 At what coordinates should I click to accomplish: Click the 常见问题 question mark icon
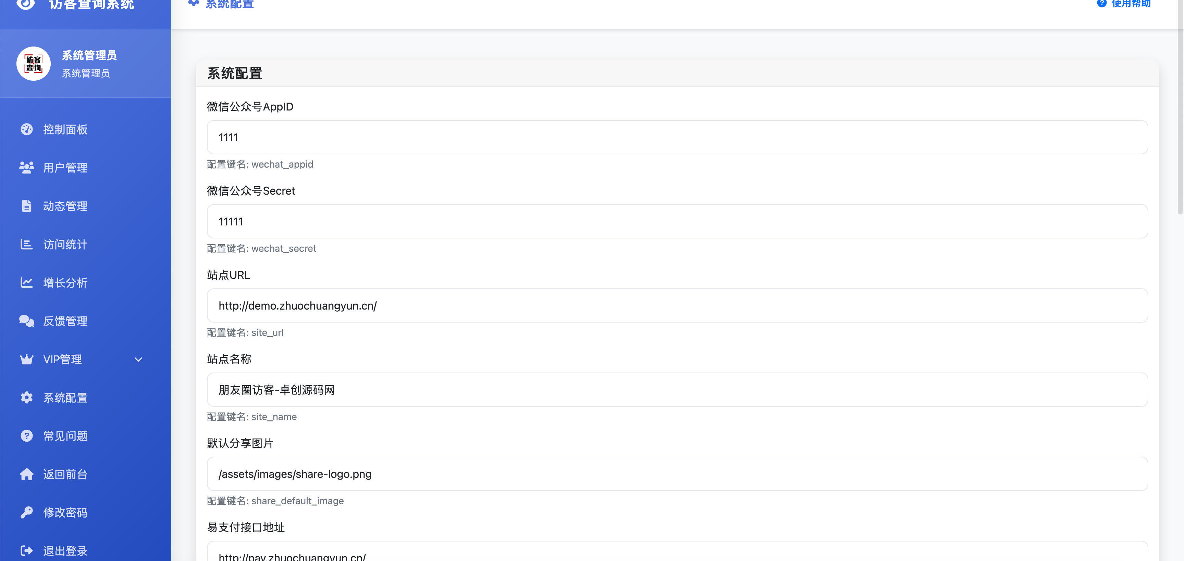pyautogui.click(x=27, y=436)
